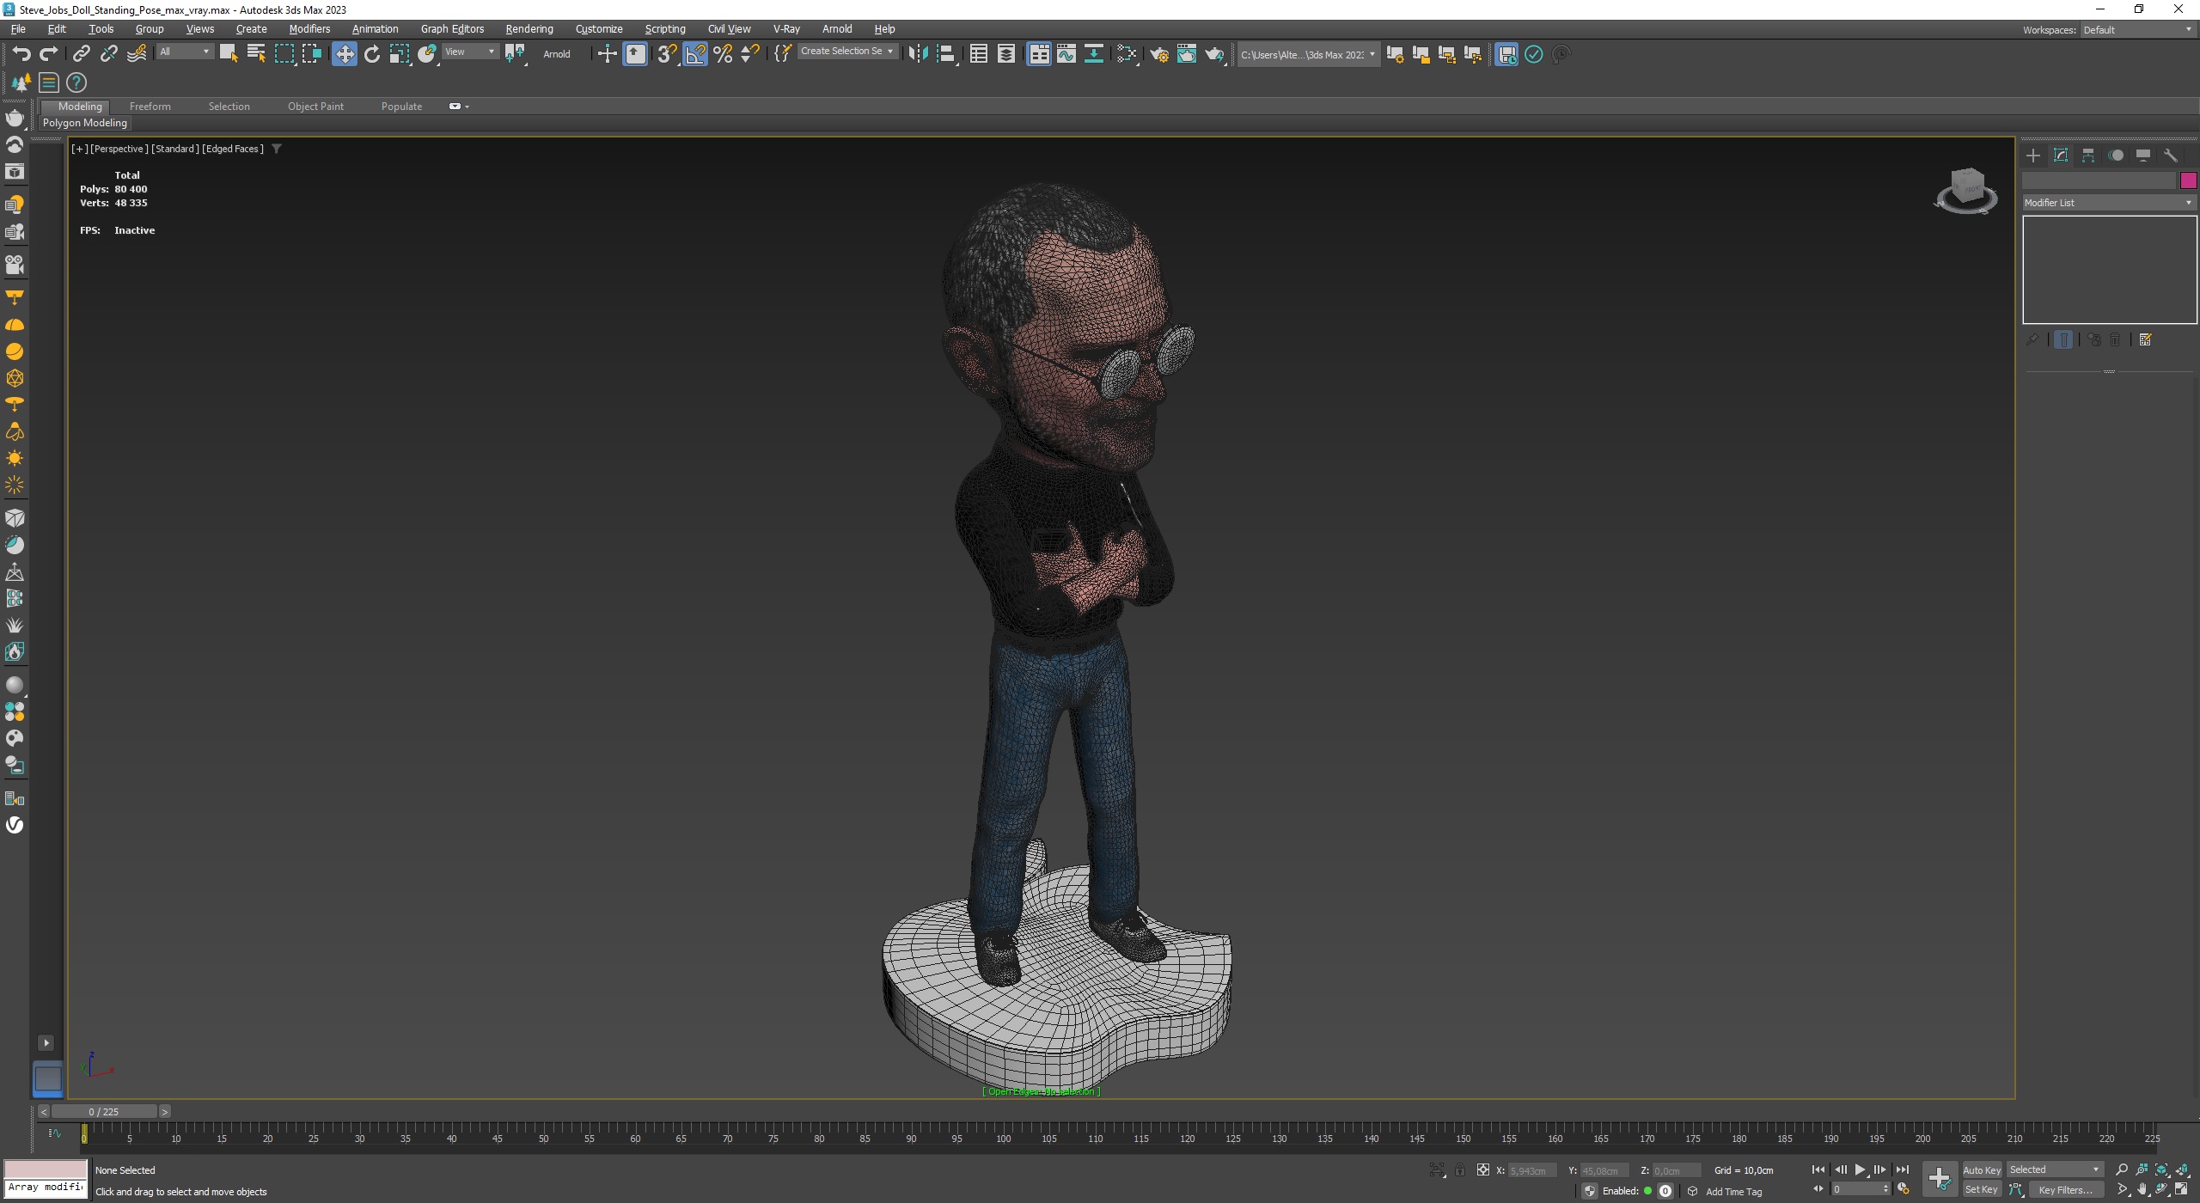Open the selection filter All dropdown
Image resolution: width=2200 pixels, height=1203 pixels.
[184, 52]
